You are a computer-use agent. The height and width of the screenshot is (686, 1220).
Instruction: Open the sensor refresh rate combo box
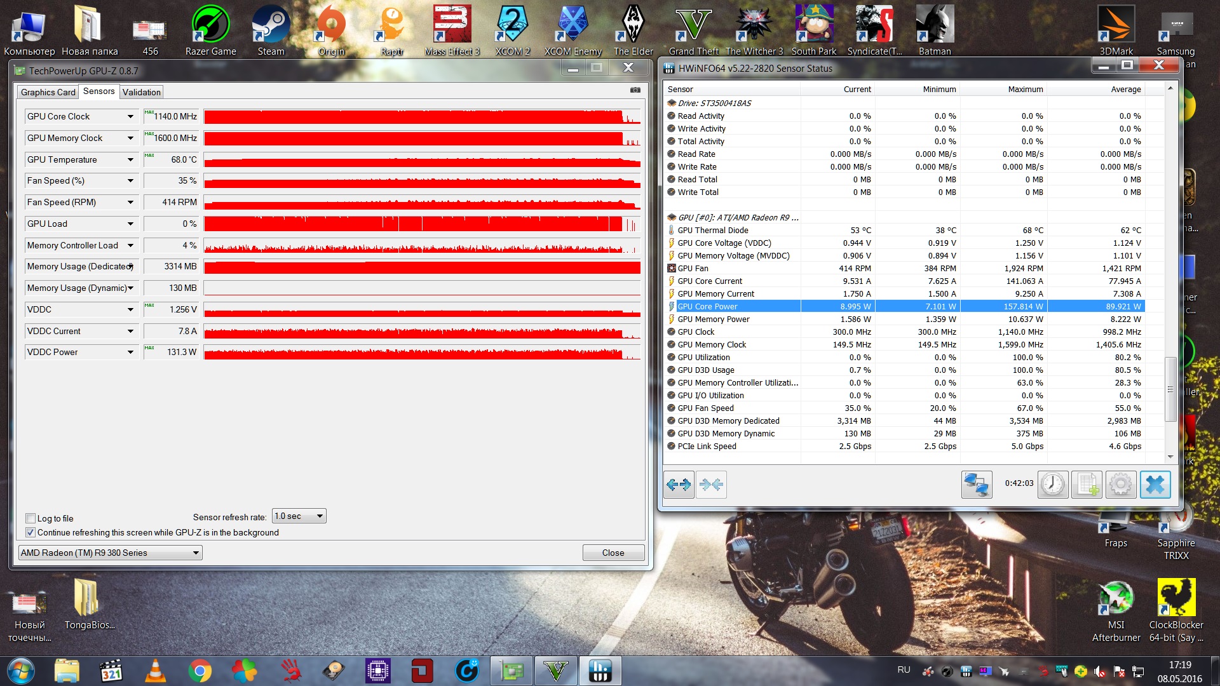point(299,516)
